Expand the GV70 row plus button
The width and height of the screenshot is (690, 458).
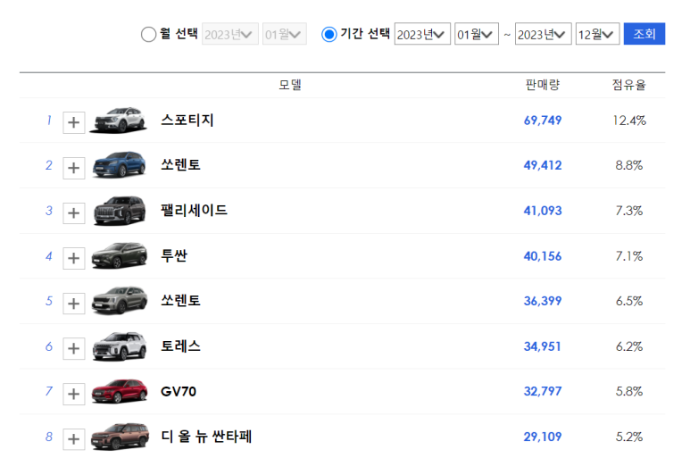(x=74, y=394)
